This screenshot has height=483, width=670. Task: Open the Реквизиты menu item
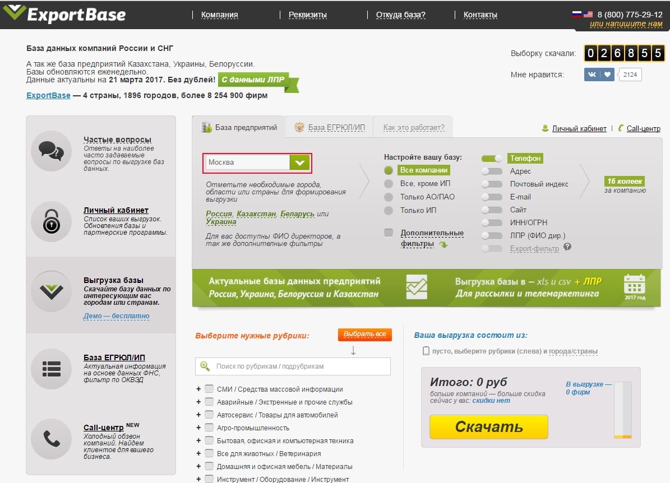click(308, 15)
